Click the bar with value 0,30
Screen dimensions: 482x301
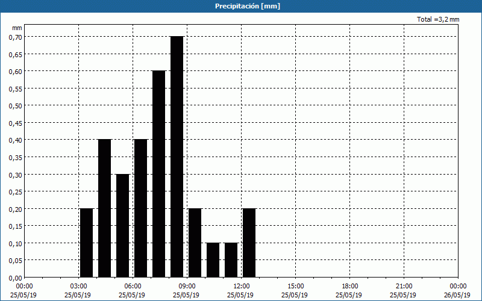pyautogui.click(x=123, y=226)
